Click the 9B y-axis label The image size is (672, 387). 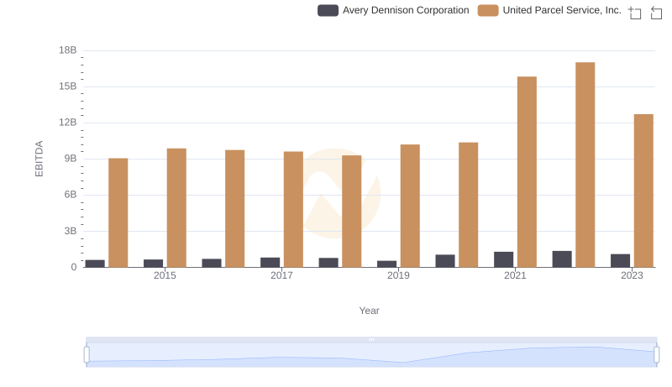(71, 159)
